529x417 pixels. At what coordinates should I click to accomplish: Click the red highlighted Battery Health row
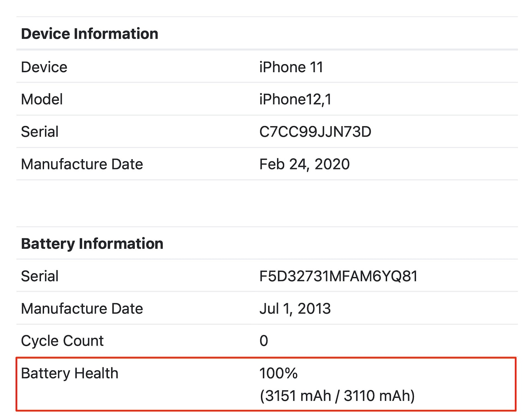[x=266, y=384]
